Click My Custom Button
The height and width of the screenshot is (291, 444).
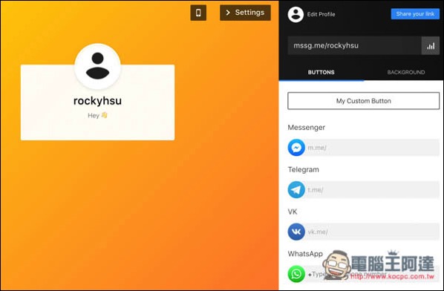point(364,101)
